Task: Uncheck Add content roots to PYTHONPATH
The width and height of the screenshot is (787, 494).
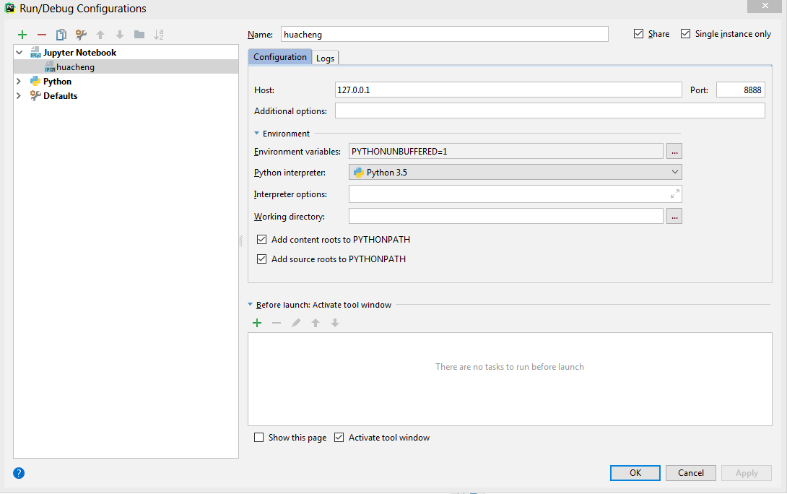Action: (x=261, y=239)
